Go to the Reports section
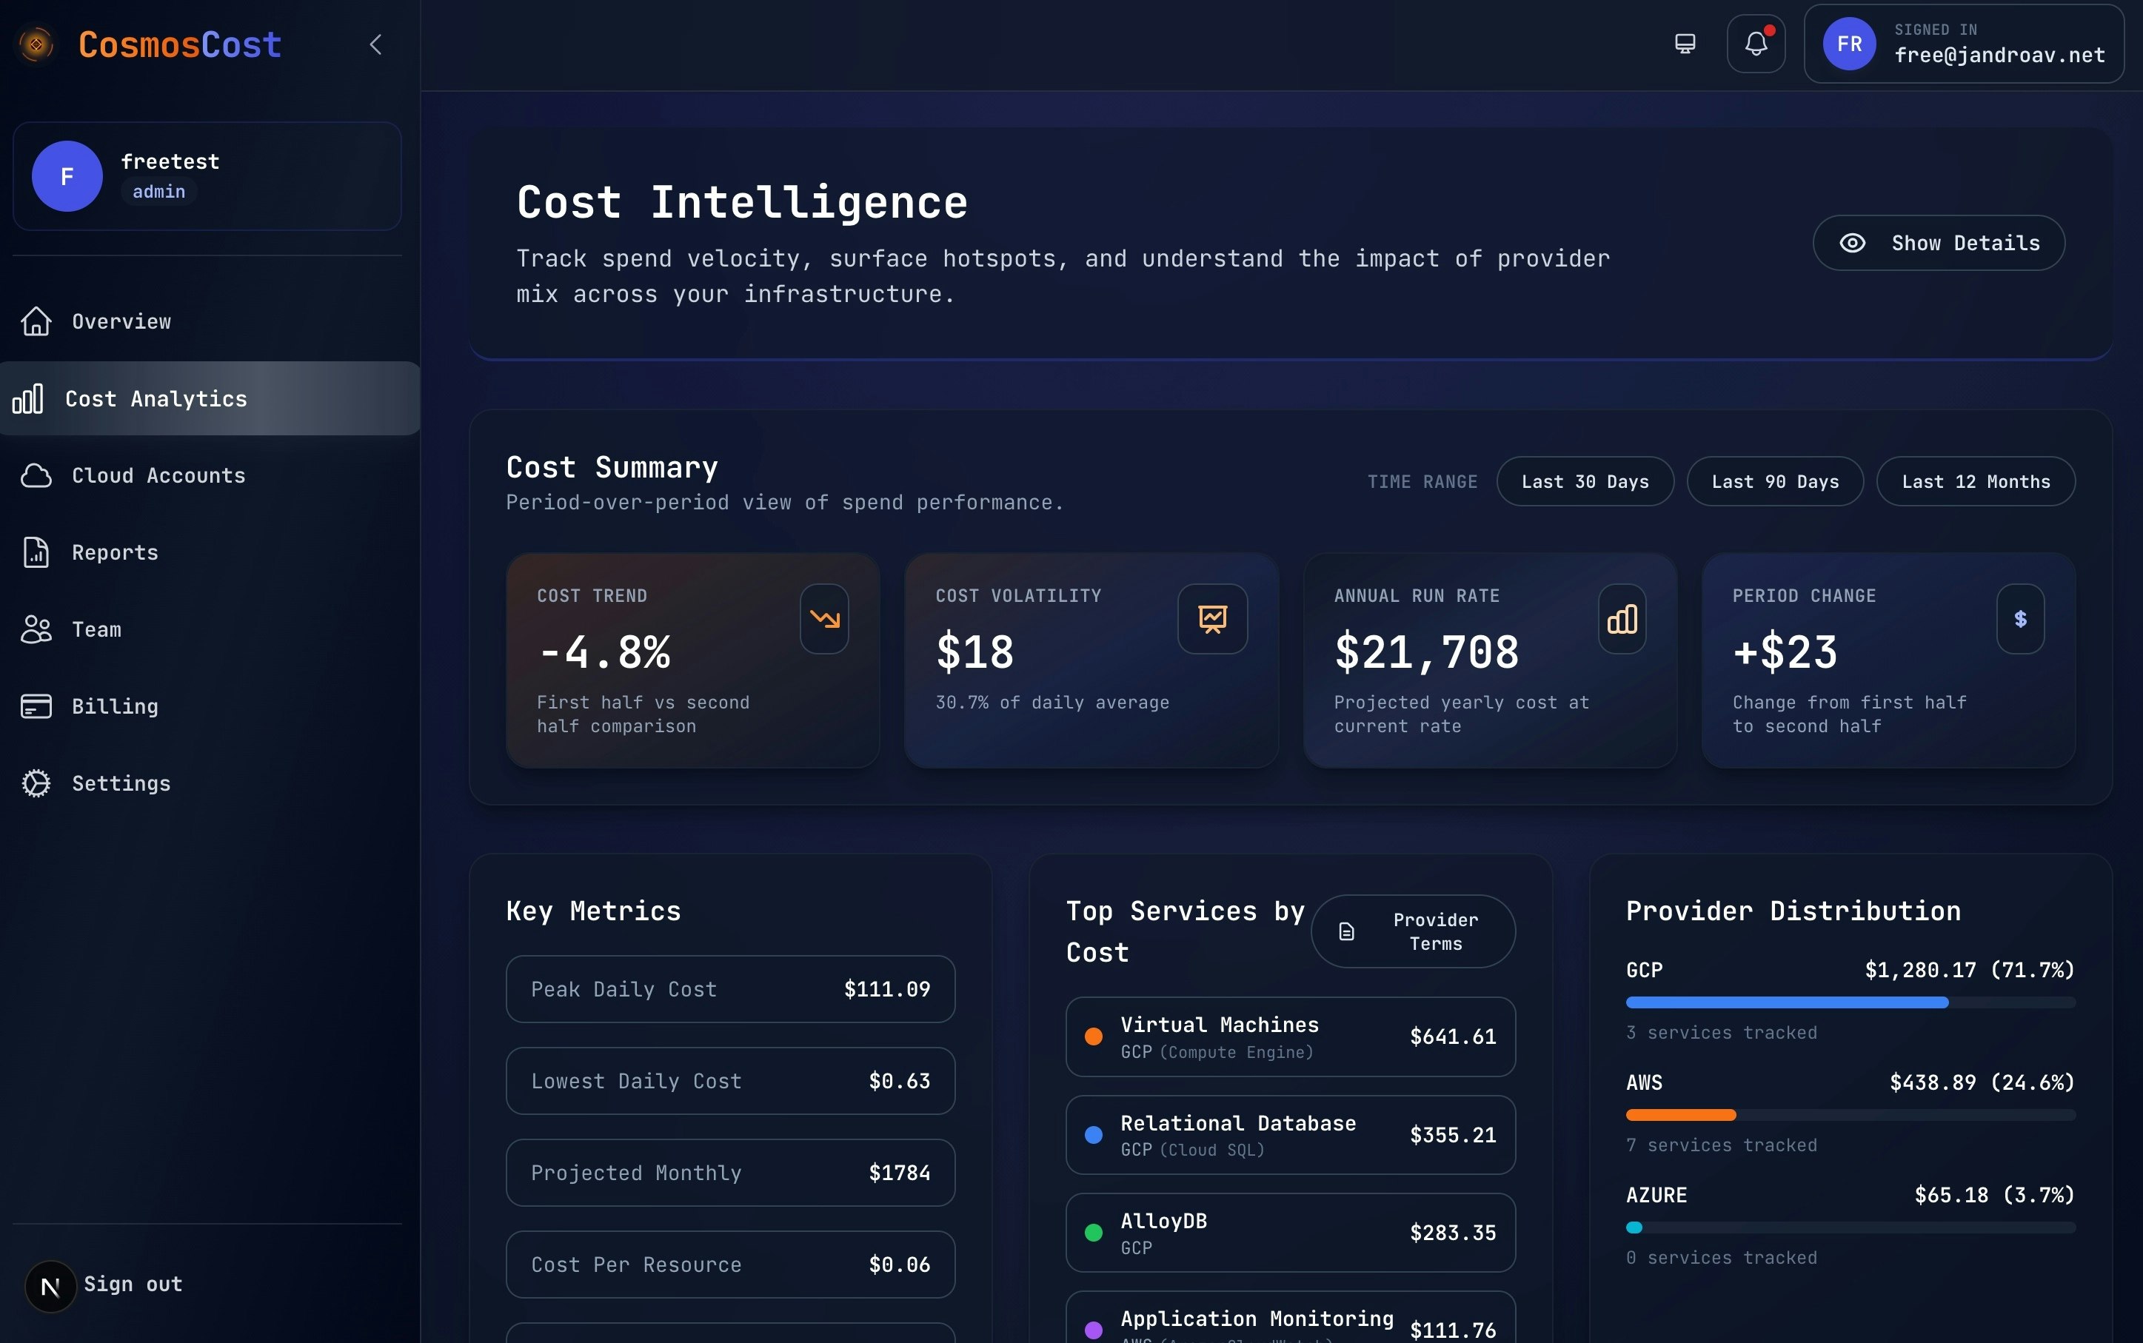The image size is (2143, 1343). pyautogui.click(x=115, y=552)
